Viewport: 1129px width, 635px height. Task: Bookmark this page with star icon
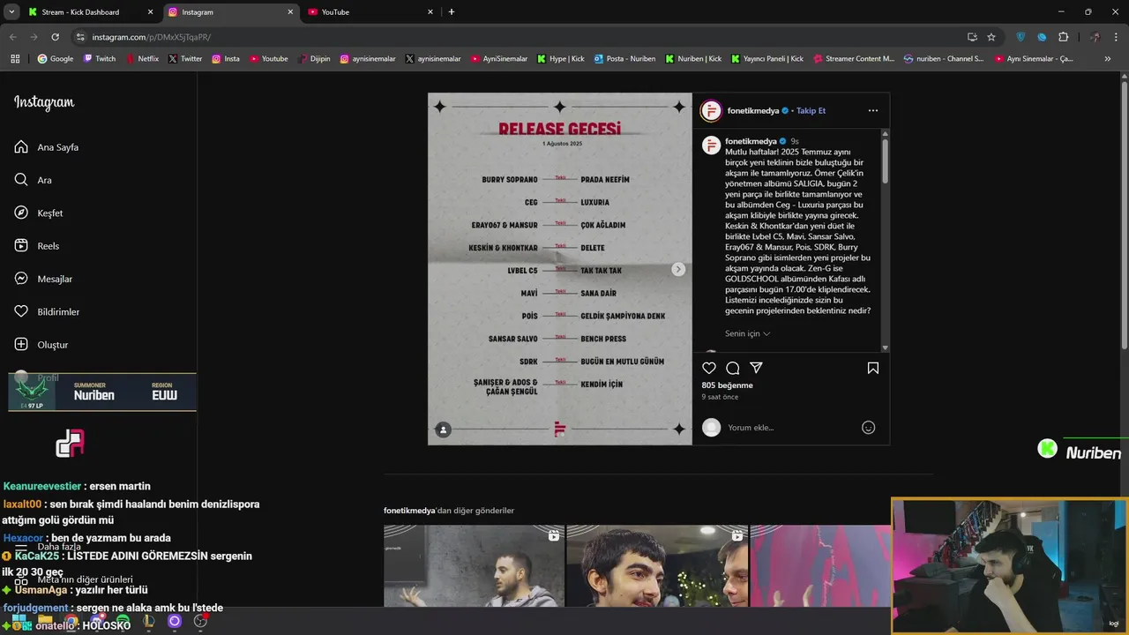pos(991,37)
